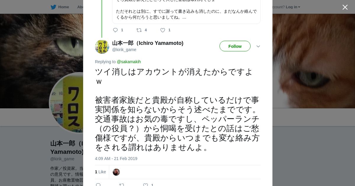Open the upper quoted tweet's text
The height and width of the screenshot is (186, 355).
(x=186, y=14)
